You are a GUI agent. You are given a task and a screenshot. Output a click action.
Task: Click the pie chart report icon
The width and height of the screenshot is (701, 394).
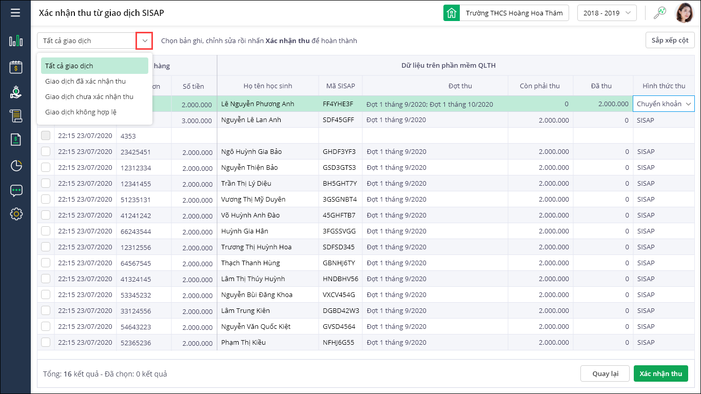click(16, 165)
